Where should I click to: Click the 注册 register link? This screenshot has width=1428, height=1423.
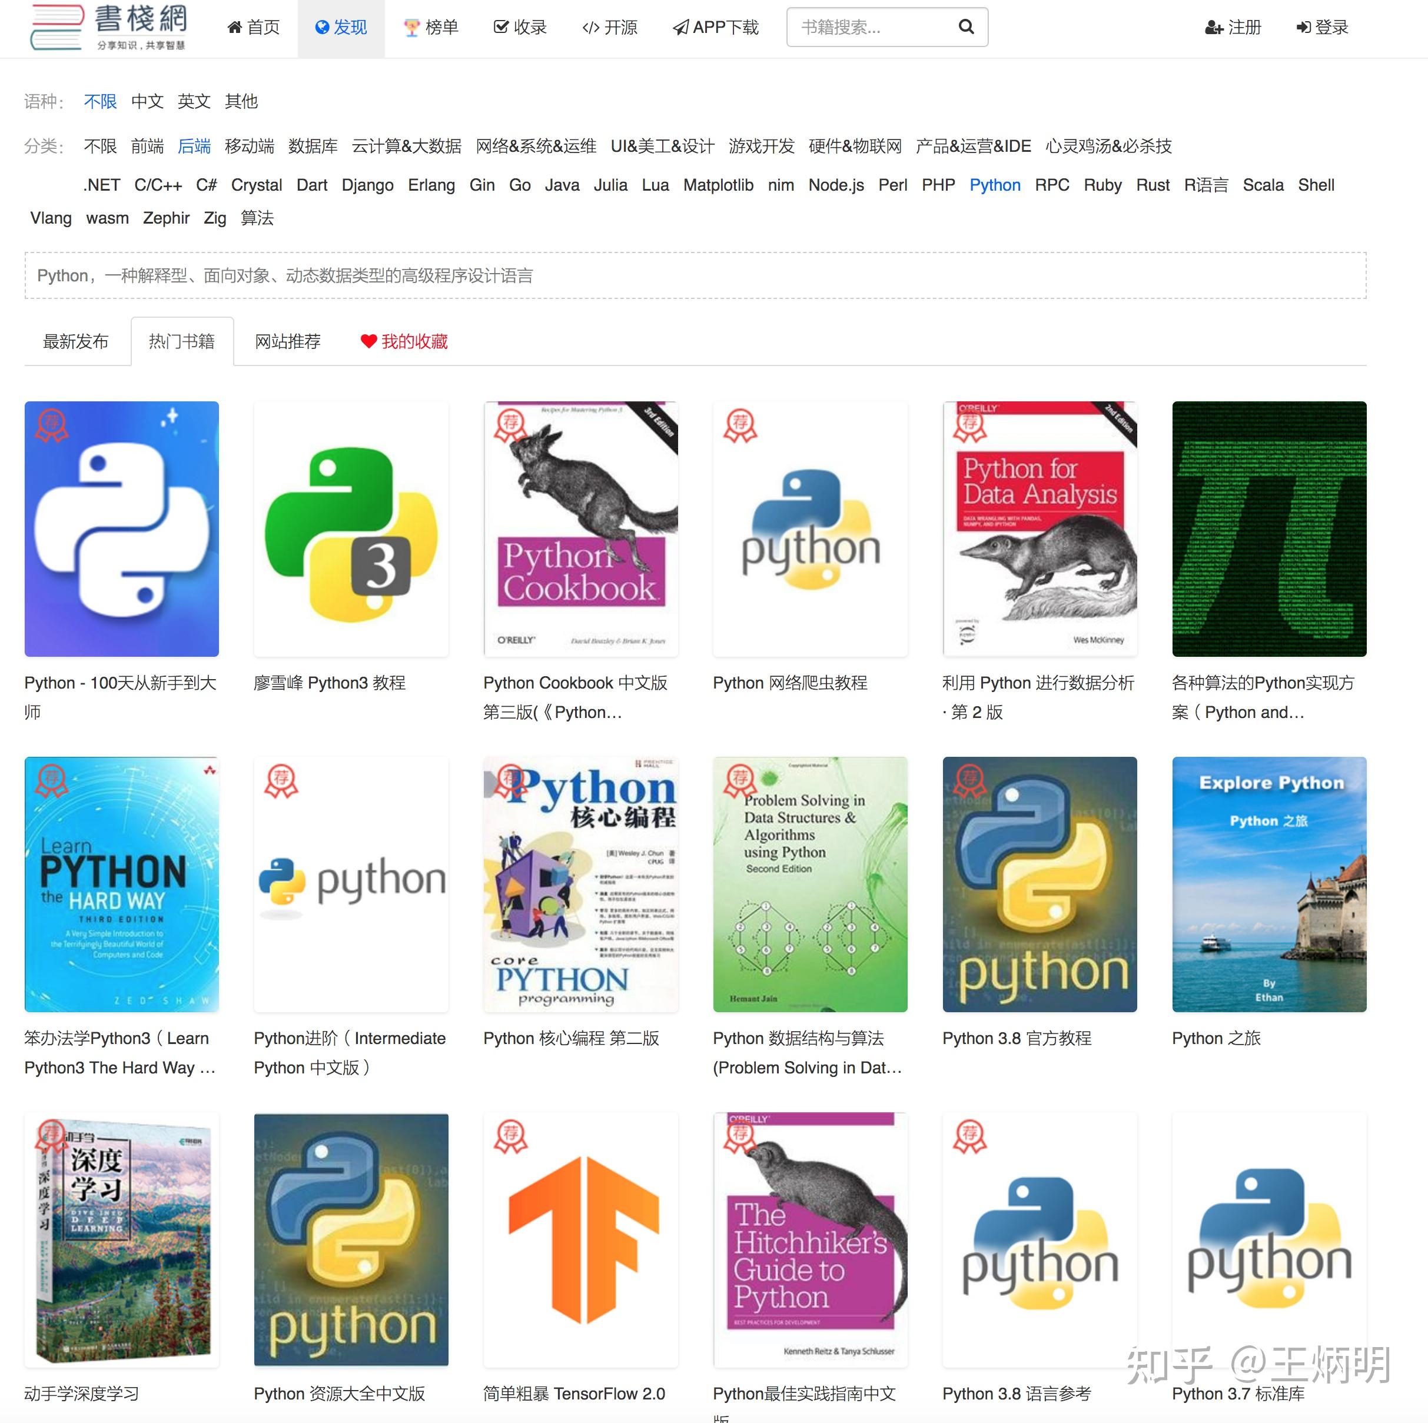click(x=1233, y=27)
